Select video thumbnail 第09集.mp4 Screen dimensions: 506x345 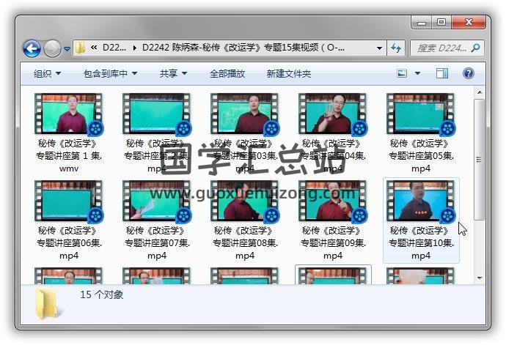(x=333, y=201)
